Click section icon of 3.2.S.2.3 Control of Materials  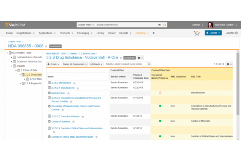(x=50, y=116)
